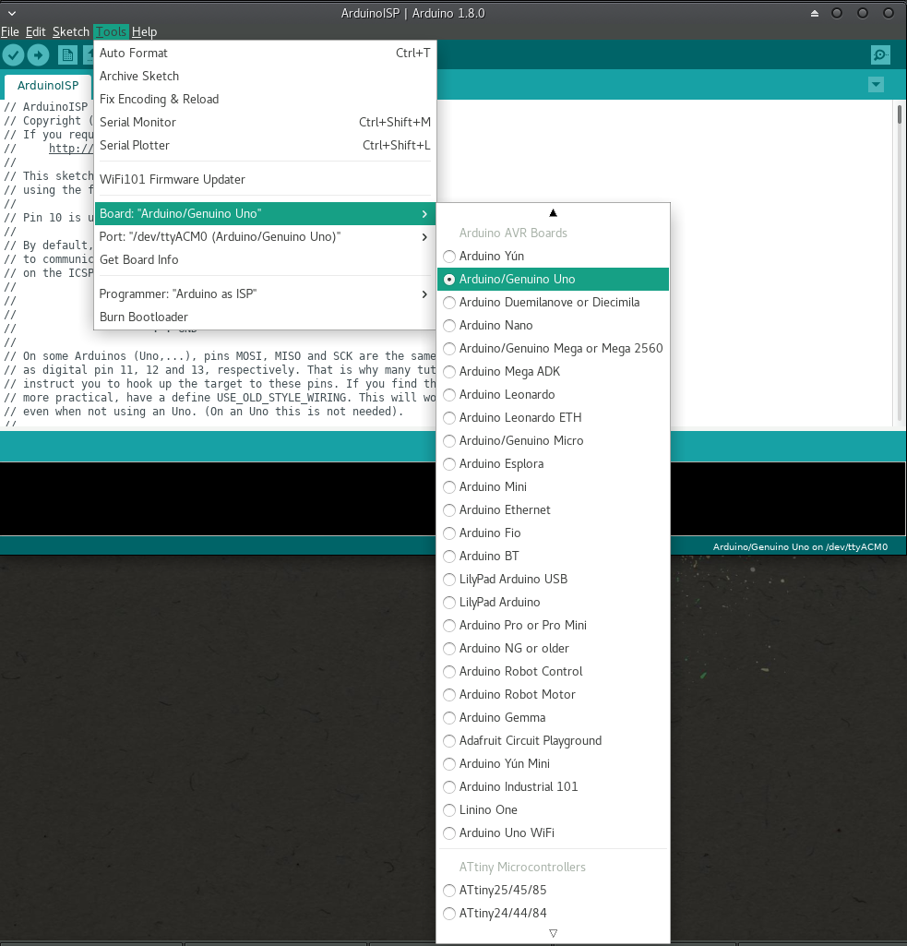Open the Edit menu
Image resolution: width=907 pixels, height=946 pixels.
click(x=36, y=31)
